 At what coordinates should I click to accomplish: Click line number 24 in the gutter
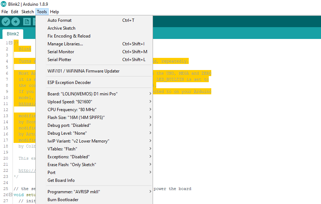point(6,183)
